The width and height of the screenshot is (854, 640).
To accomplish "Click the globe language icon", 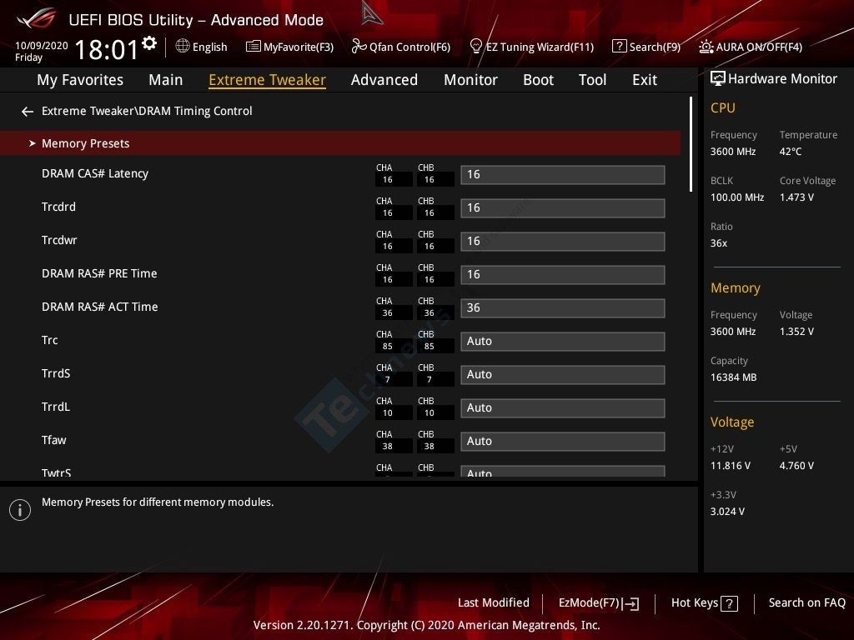I will 183,47.
